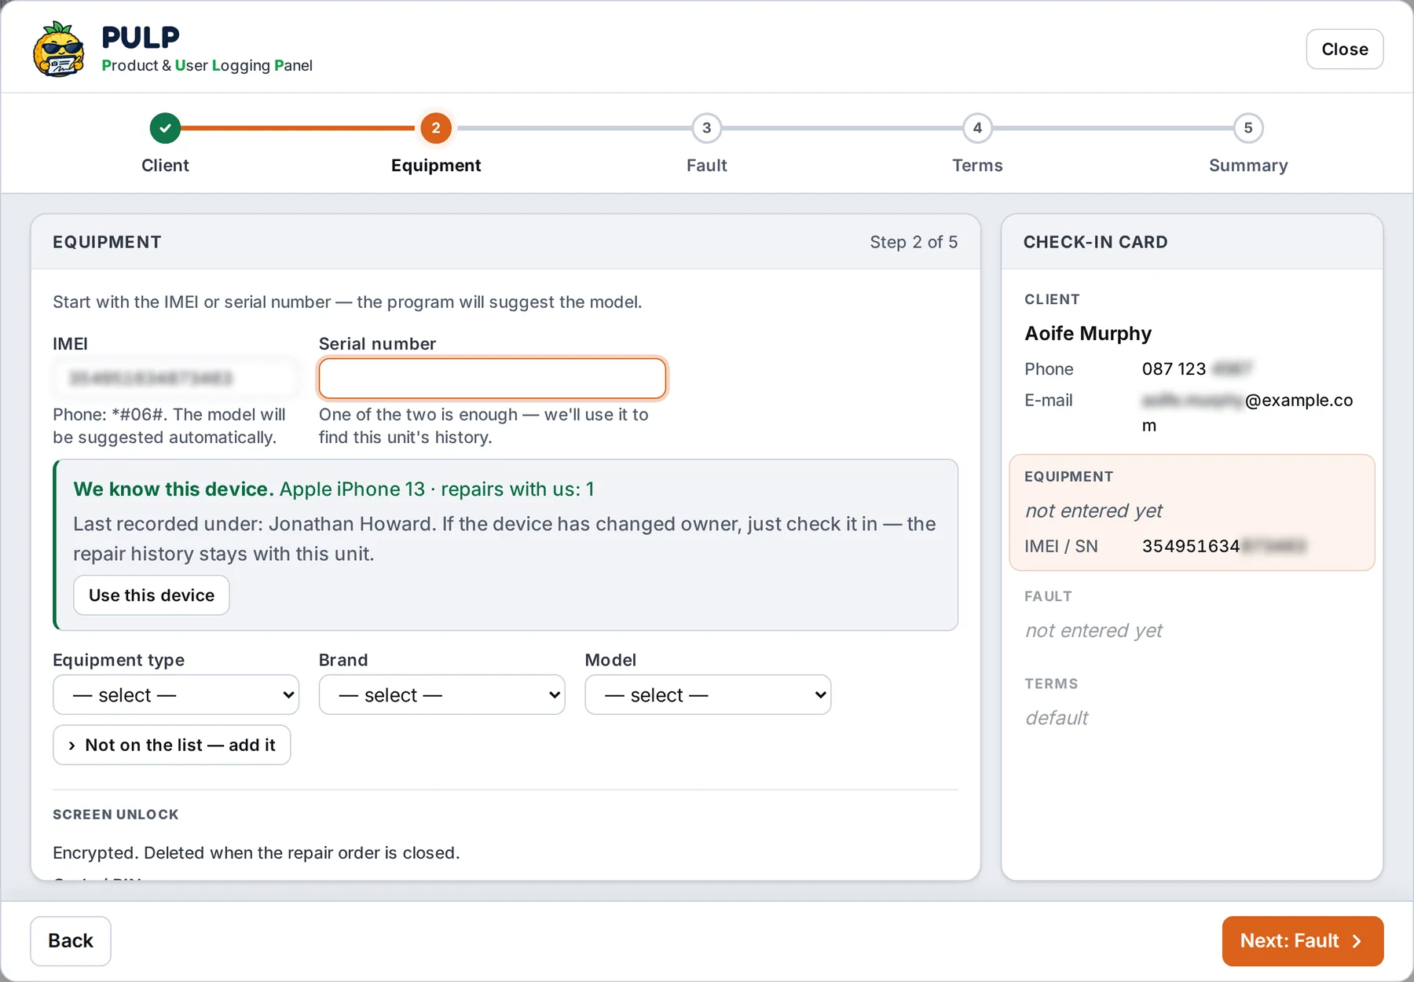Screen dimensions: 1414x982
Task: Open the Model dropdown
Action: [x=708, y=694]
